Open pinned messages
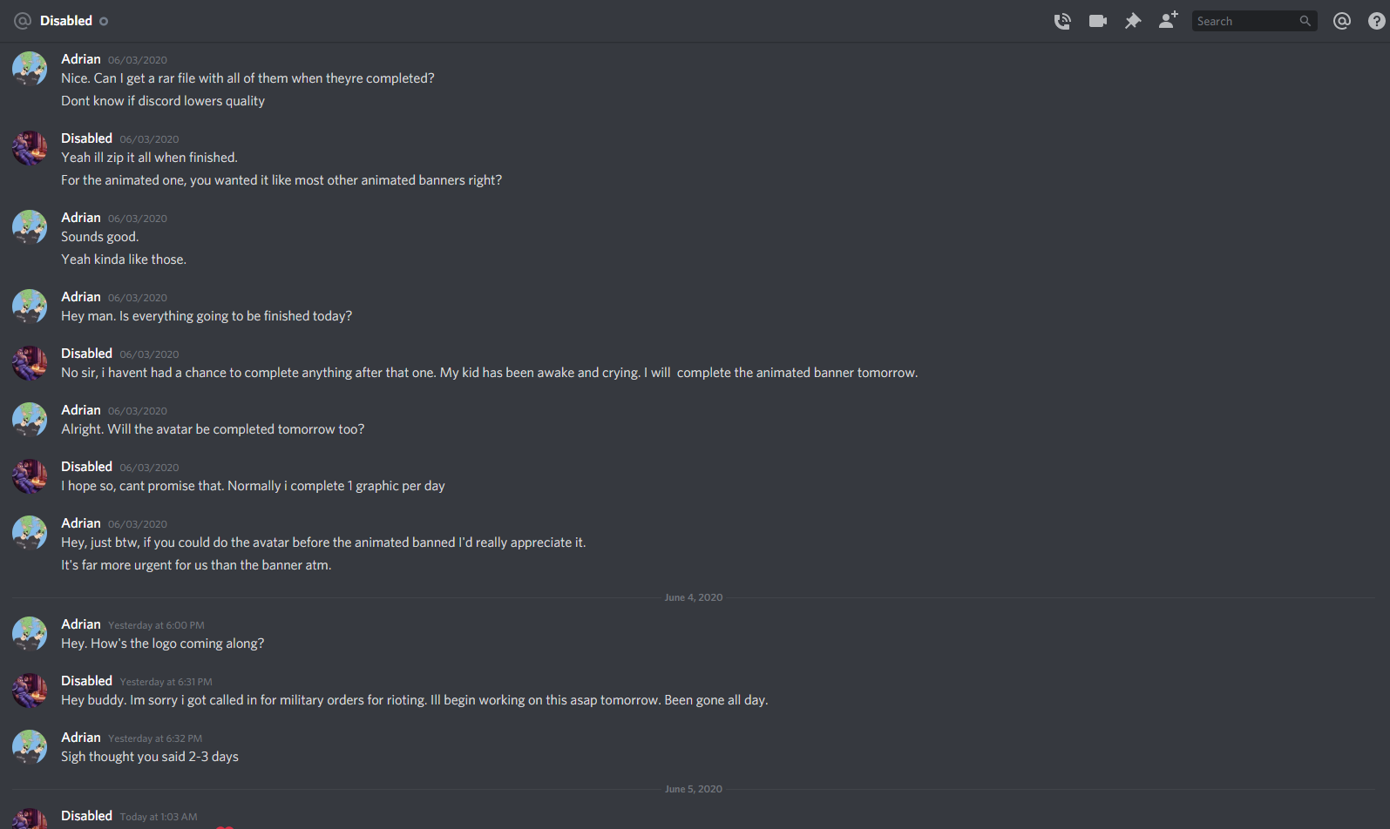The height and width of the screenshot is (829, 1390). tap(1133, 21)
